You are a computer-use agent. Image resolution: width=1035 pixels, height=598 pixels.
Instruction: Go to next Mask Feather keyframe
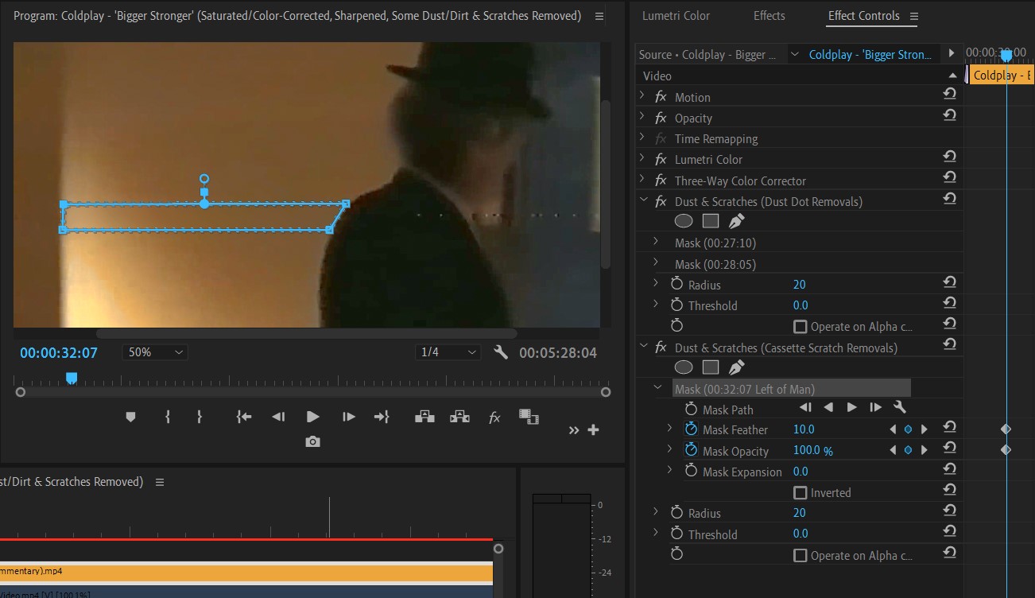pyautogui.click(x=924, y=429)
